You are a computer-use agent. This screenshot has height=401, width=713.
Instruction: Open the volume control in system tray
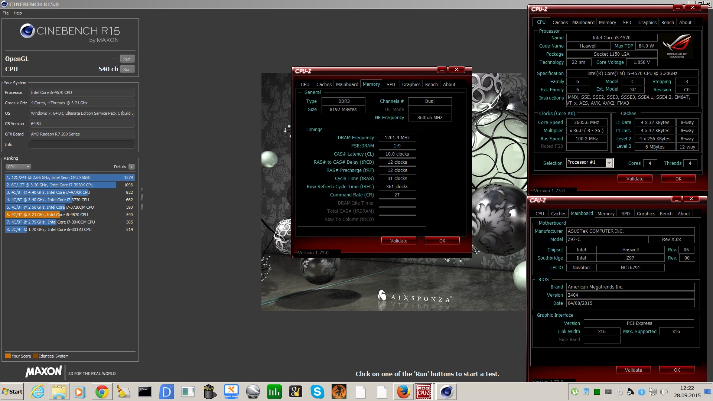click(x=664, y=392)
